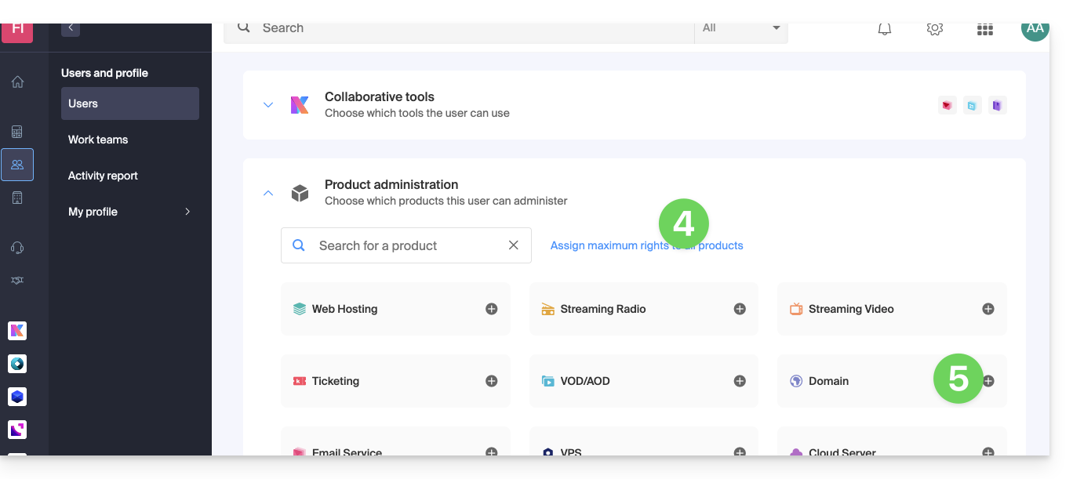
Task: Add Streaming Radio product rights
Action: (x=740, y=309)
